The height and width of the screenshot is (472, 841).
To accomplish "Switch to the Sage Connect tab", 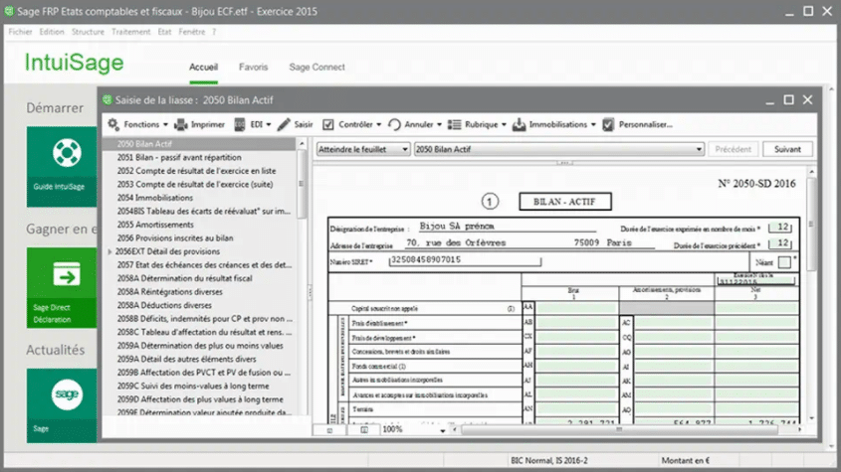I will [316, 67].
